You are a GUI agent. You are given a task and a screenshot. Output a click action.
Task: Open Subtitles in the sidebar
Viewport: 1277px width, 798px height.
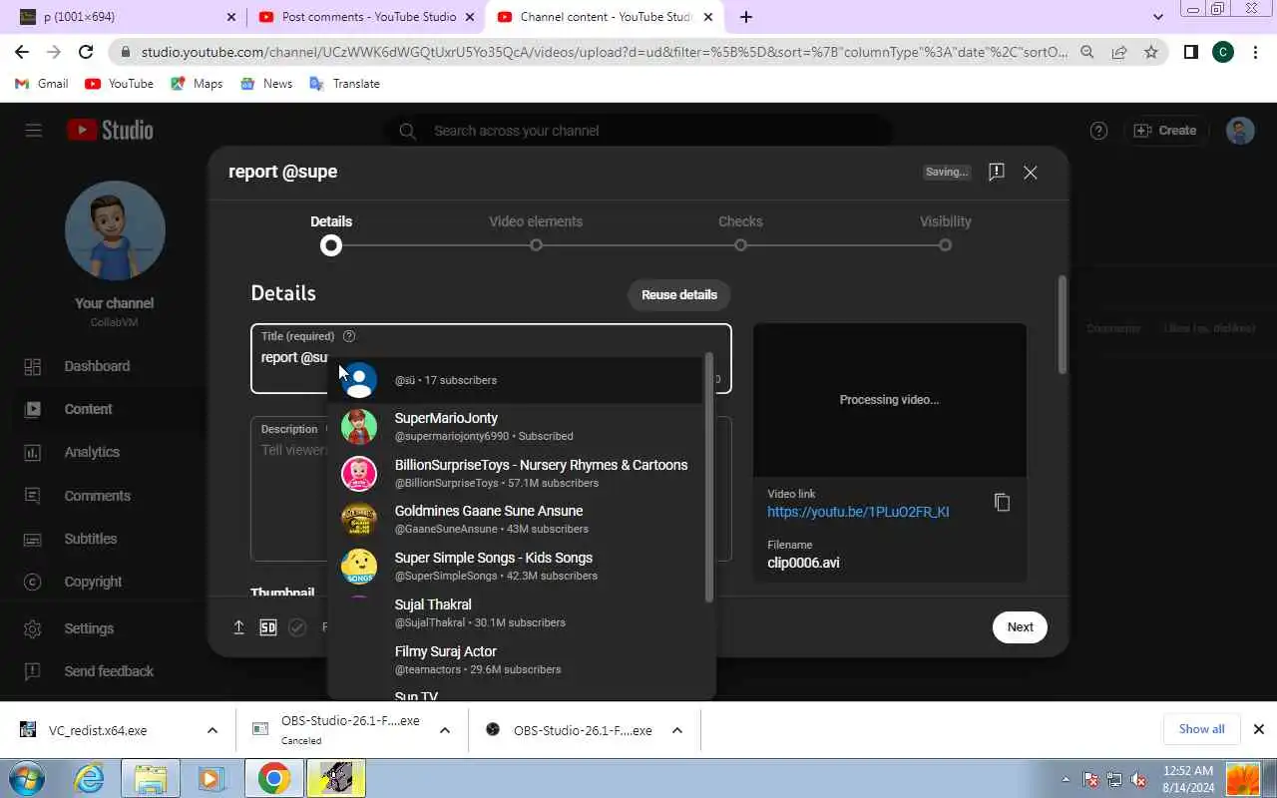click(x=91, y=539)
